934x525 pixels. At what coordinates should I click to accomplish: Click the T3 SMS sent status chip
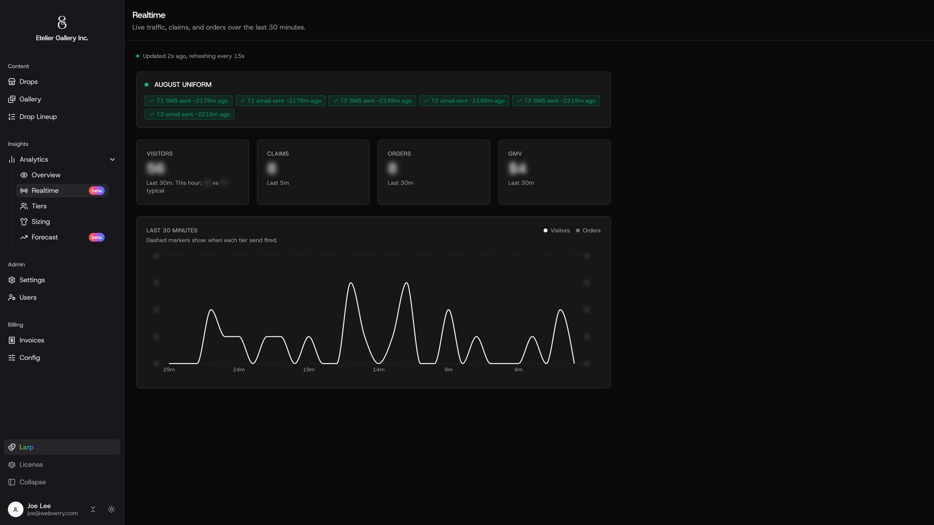click(x=556, y=101)
